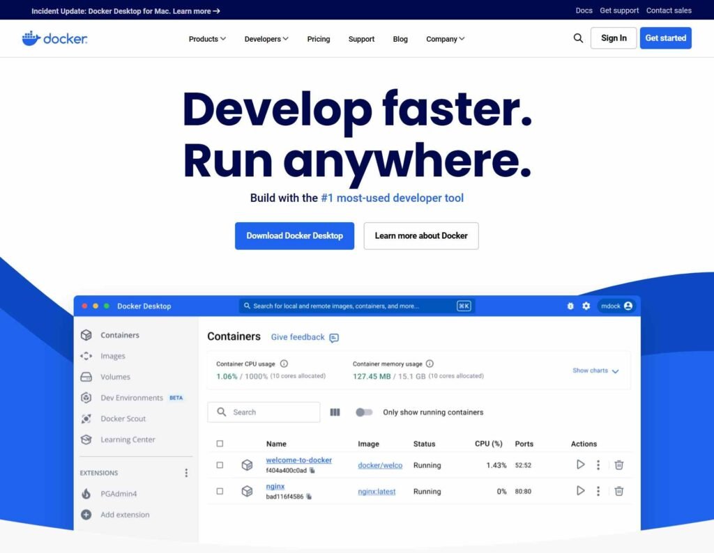Open the Pricing page
714x553 pixels.
[318, 39]
